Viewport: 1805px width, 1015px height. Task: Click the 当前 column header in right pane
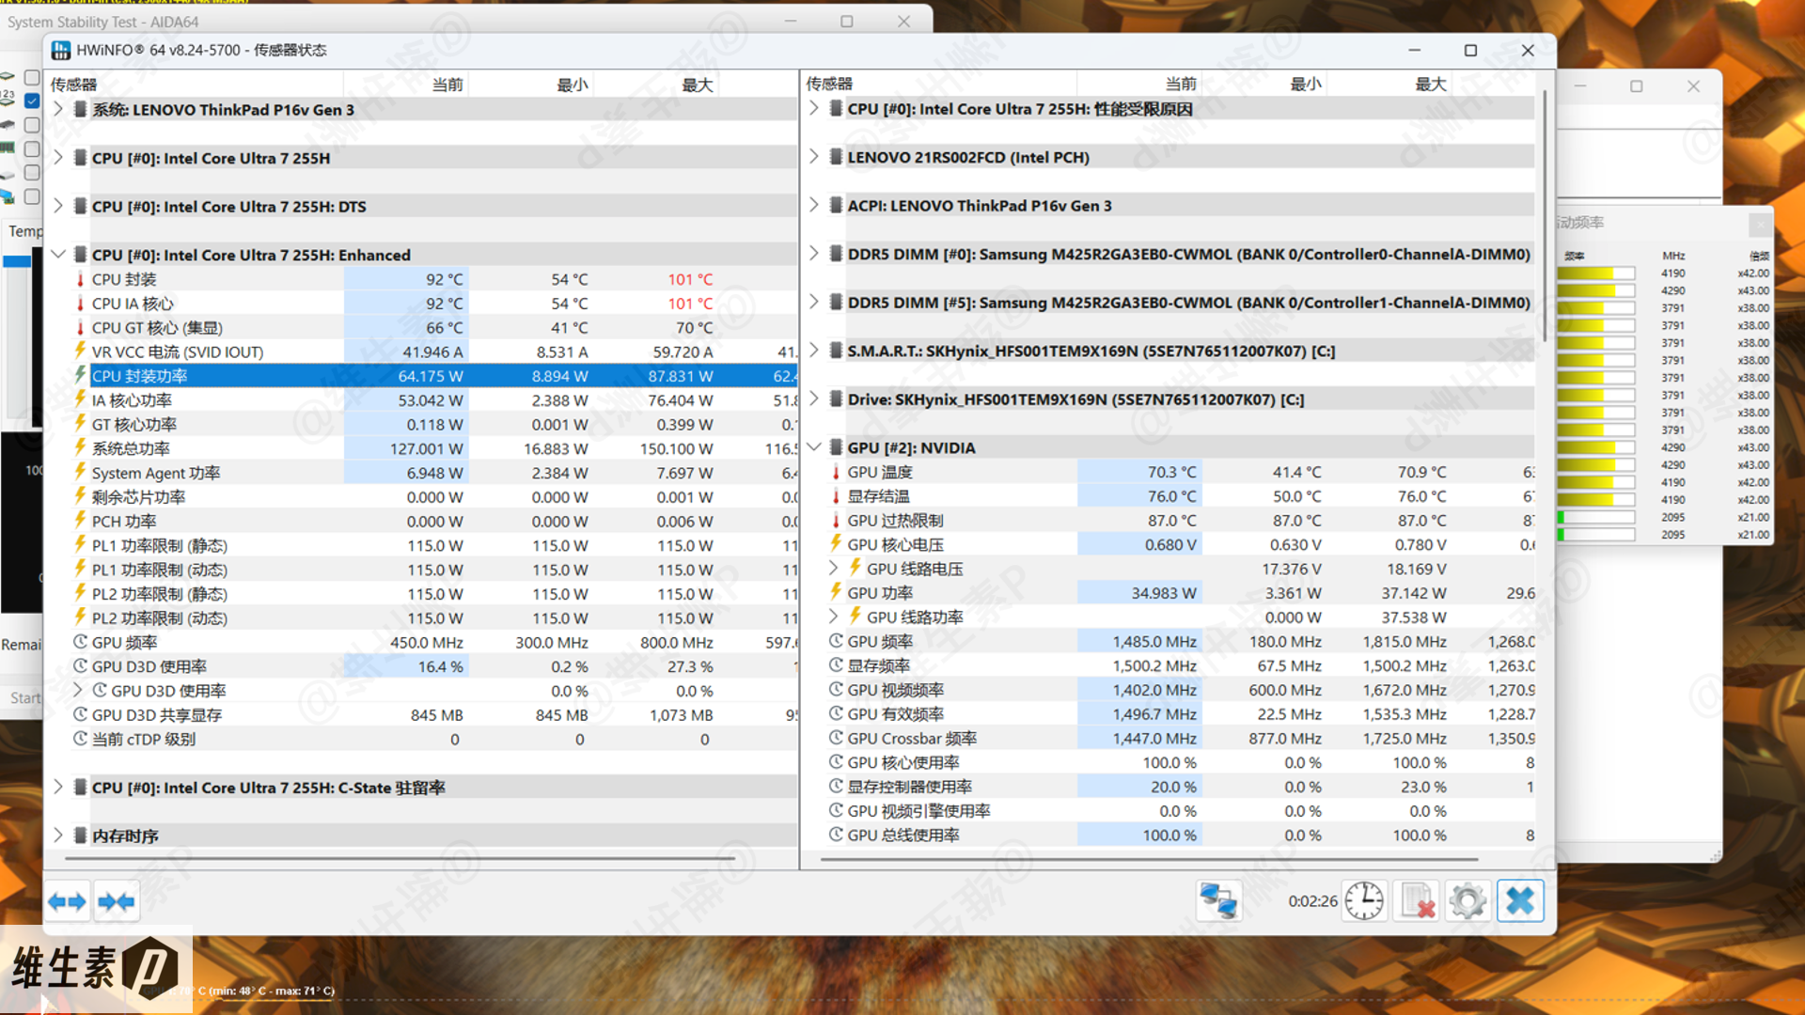click(1180, 85)
